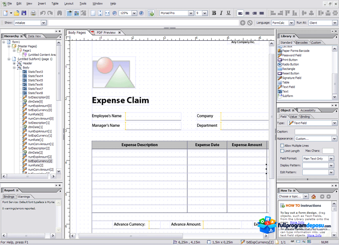Select Password Field in the Library
The width and height of the screenshot is (339, 245).
point(292,55)
